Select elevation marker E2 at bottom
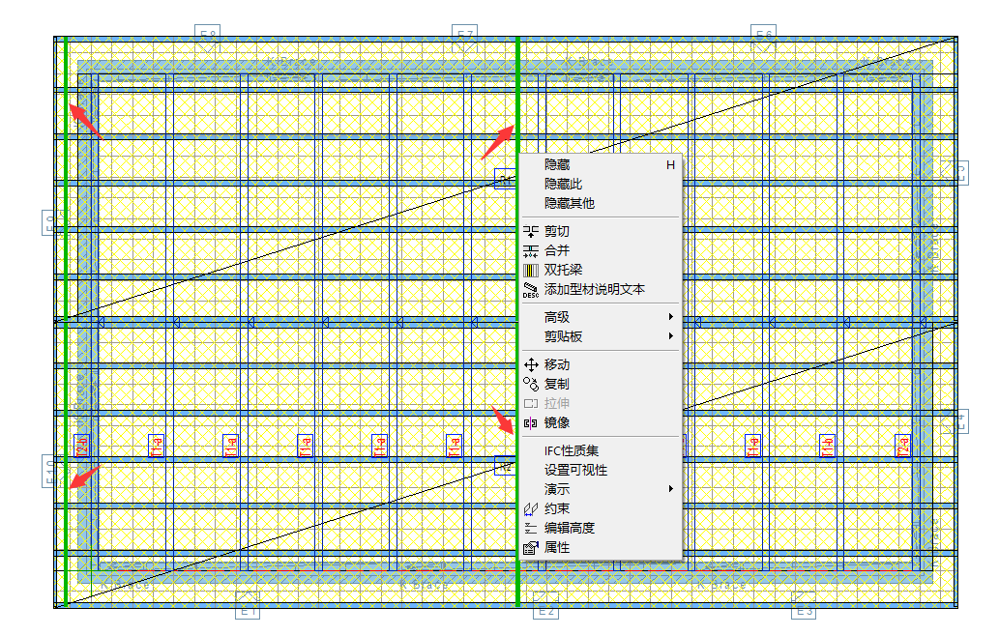This screenshot has height=636, width=999. (x=545, y=605)
